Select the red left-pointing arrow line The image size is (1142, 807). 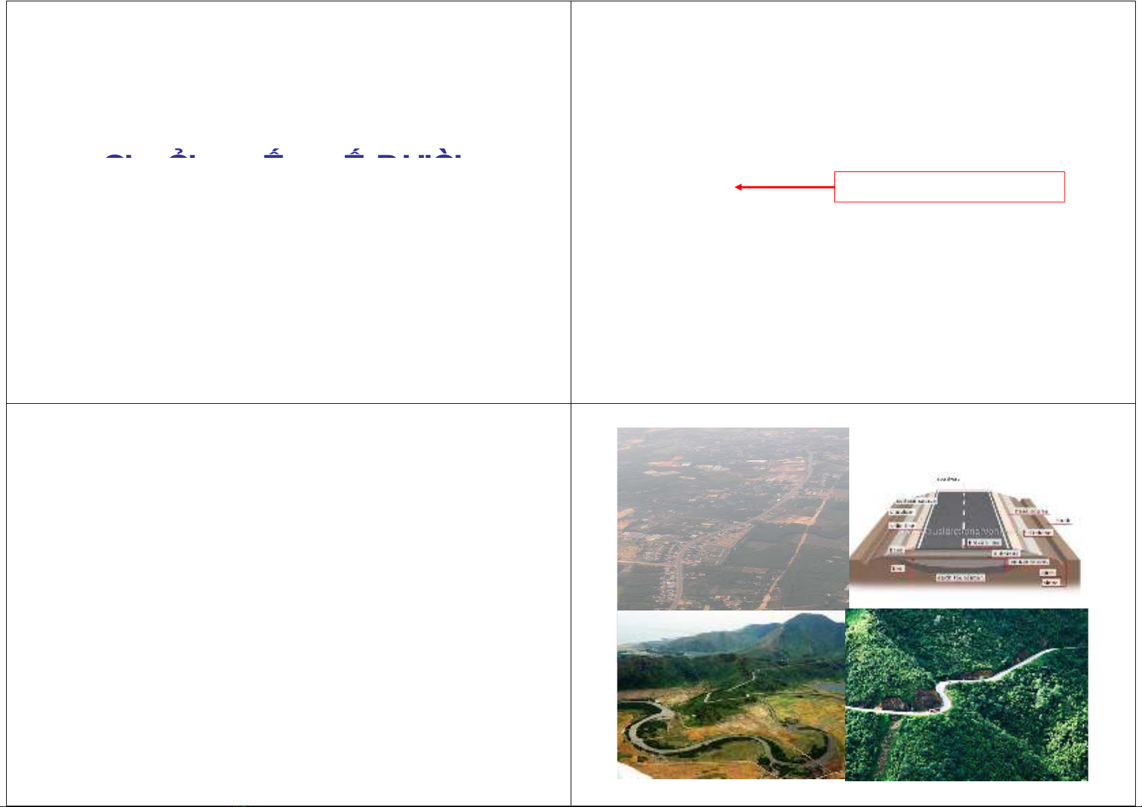(x=785, y=187)
